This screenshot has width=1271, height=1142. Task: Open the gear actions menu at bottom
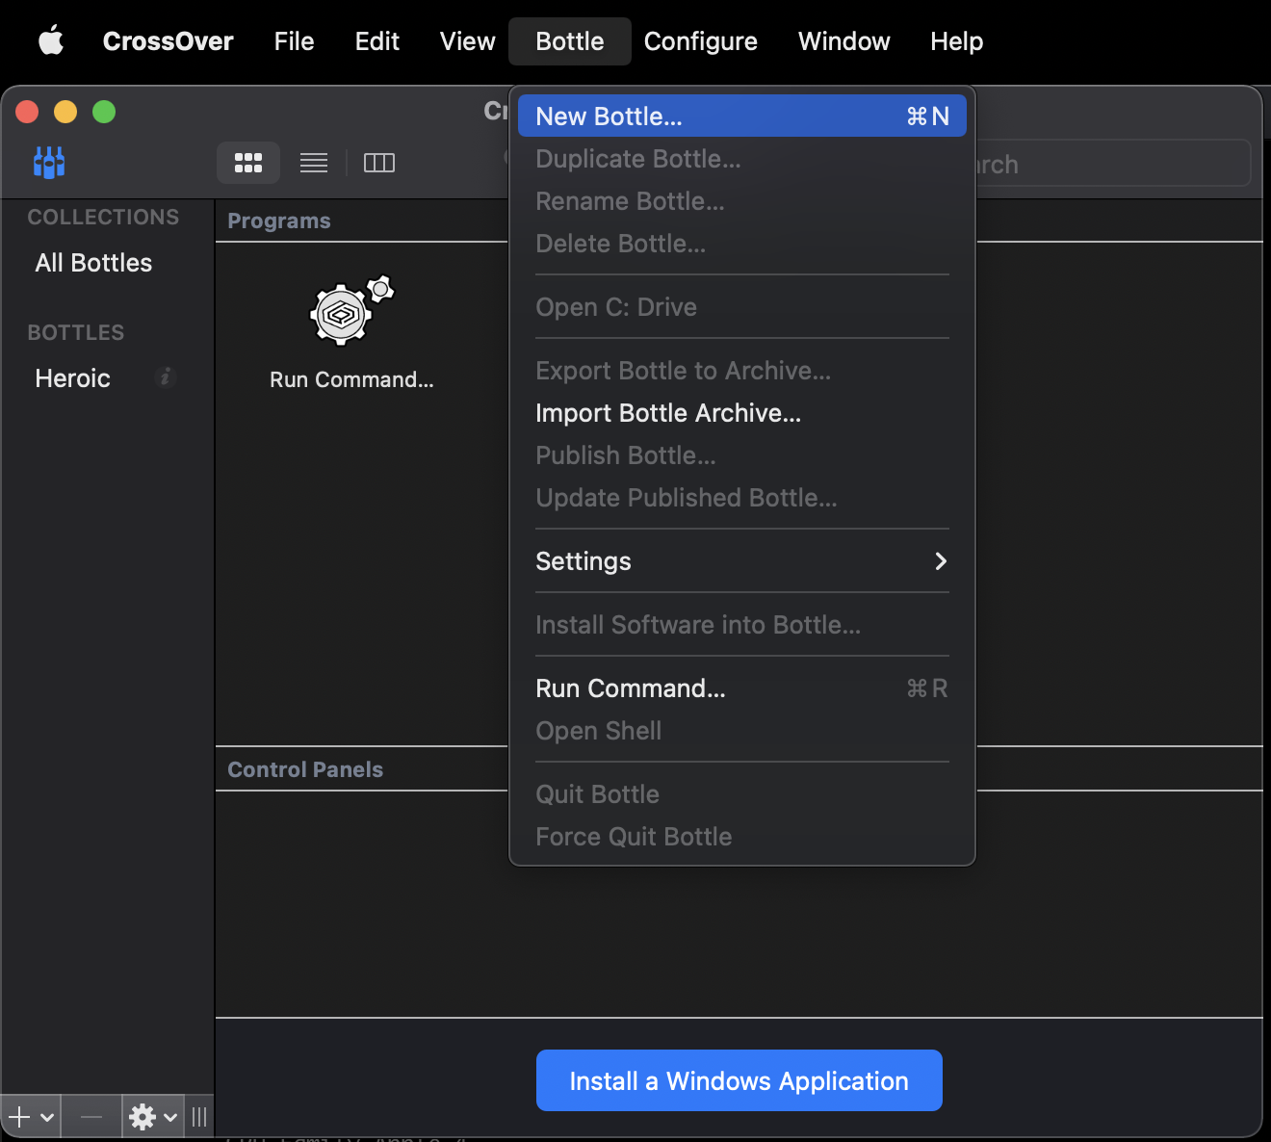[x=143, y=1117]
